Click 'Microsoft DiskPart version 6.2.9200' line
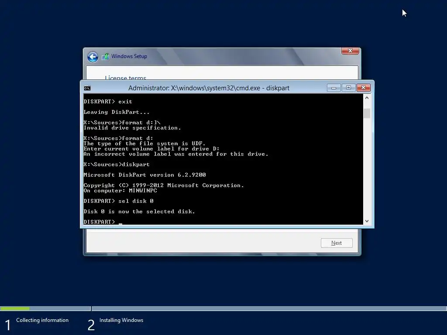Screen dimensions: 447x335 pyautogui.click(x=145, y=175)
